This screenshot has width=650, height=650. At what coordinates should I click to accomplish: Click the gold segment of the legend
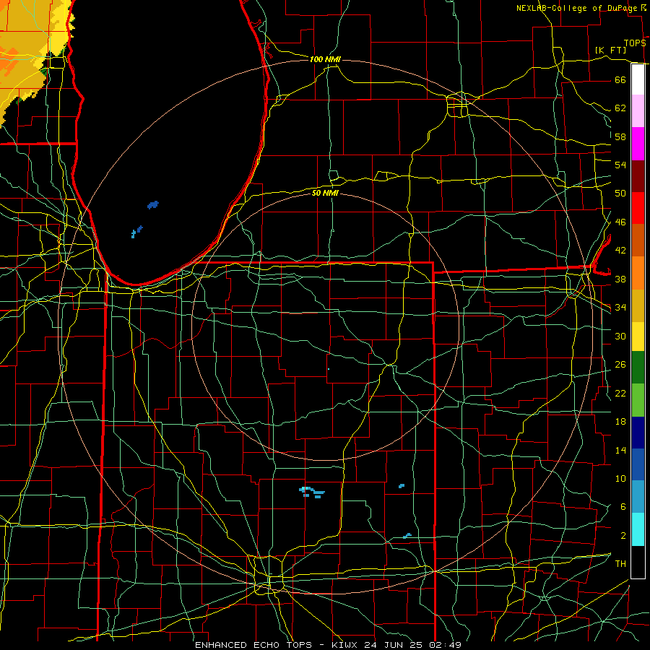(638, 305)
